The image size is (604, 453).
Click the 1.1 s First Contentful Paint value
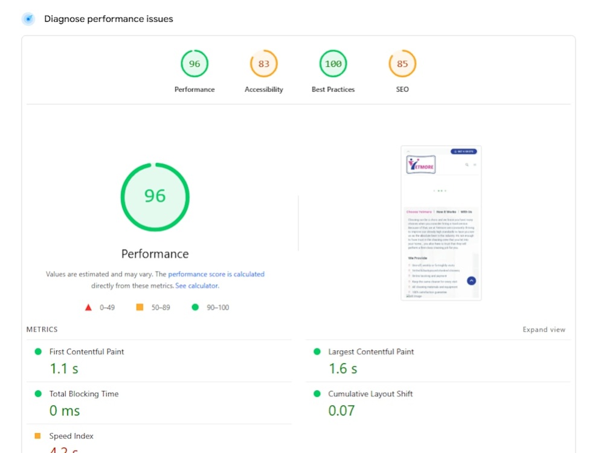[64, 368]
